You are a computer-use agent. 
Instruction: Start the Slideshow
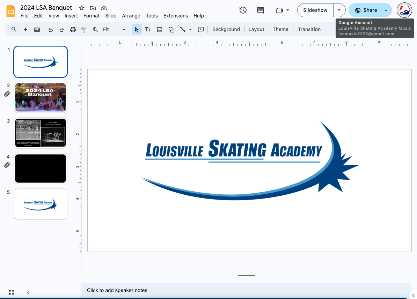(x=315, y=10)
